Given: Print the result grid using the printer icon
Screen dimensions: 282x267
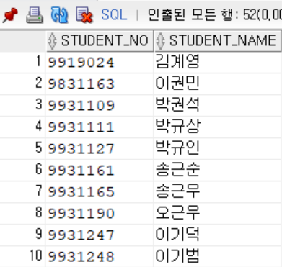Looking at the screenshot, I should pos(35,15).
